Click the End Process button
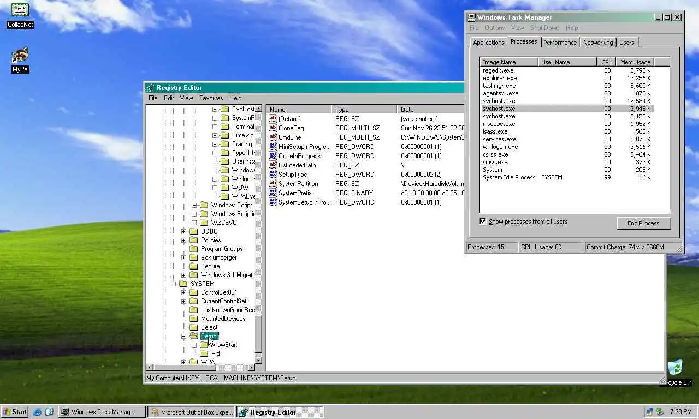699x419 pixels. tap(643, 223)
